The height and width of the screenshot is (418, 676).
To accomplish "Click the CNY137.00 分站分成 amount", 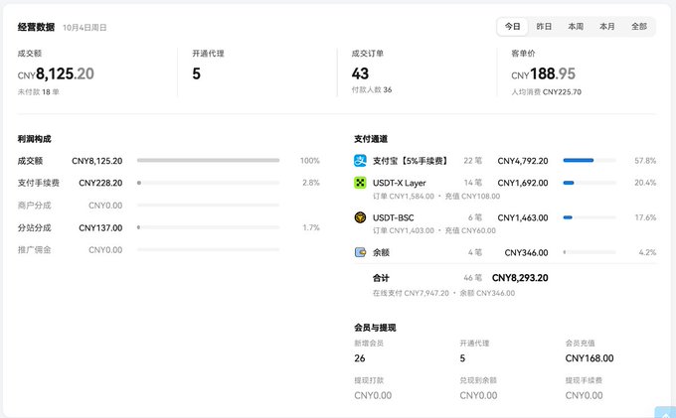I will (x=100, y=227).
